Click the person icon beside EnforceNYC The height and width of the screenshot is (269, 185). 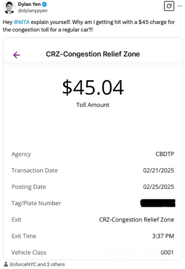click(x=6, y=264)
